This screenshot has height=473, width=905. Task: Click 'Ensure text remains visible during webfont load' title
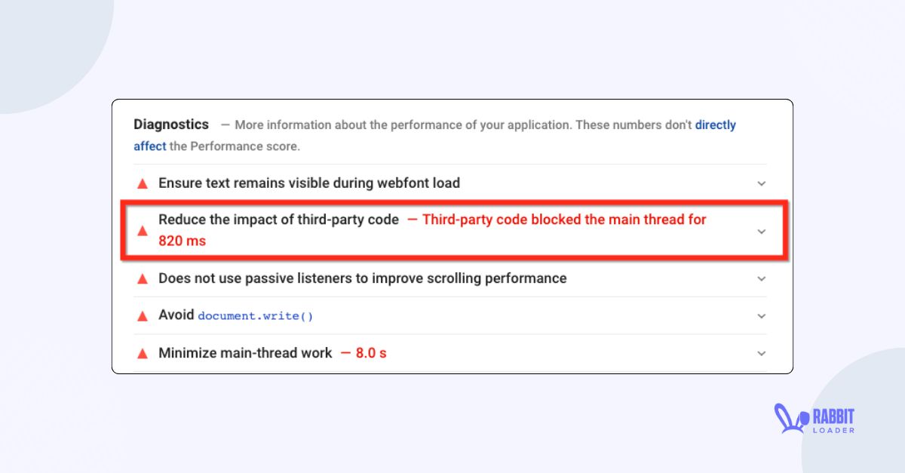click(x=308, y=183)
